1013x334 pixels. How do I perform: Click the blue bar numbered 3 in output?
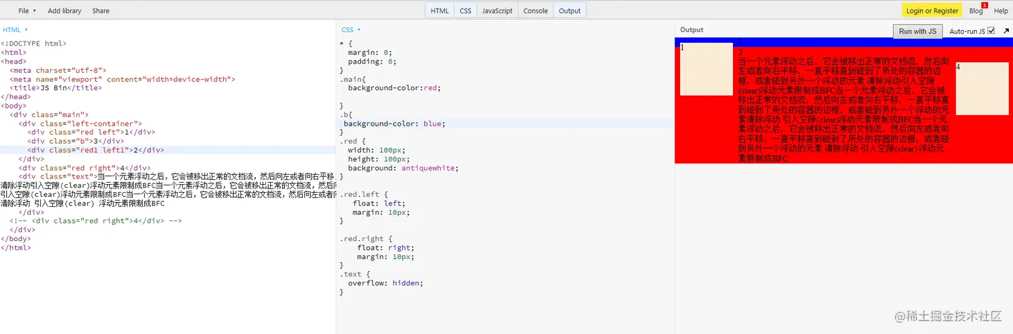(843, 41)
